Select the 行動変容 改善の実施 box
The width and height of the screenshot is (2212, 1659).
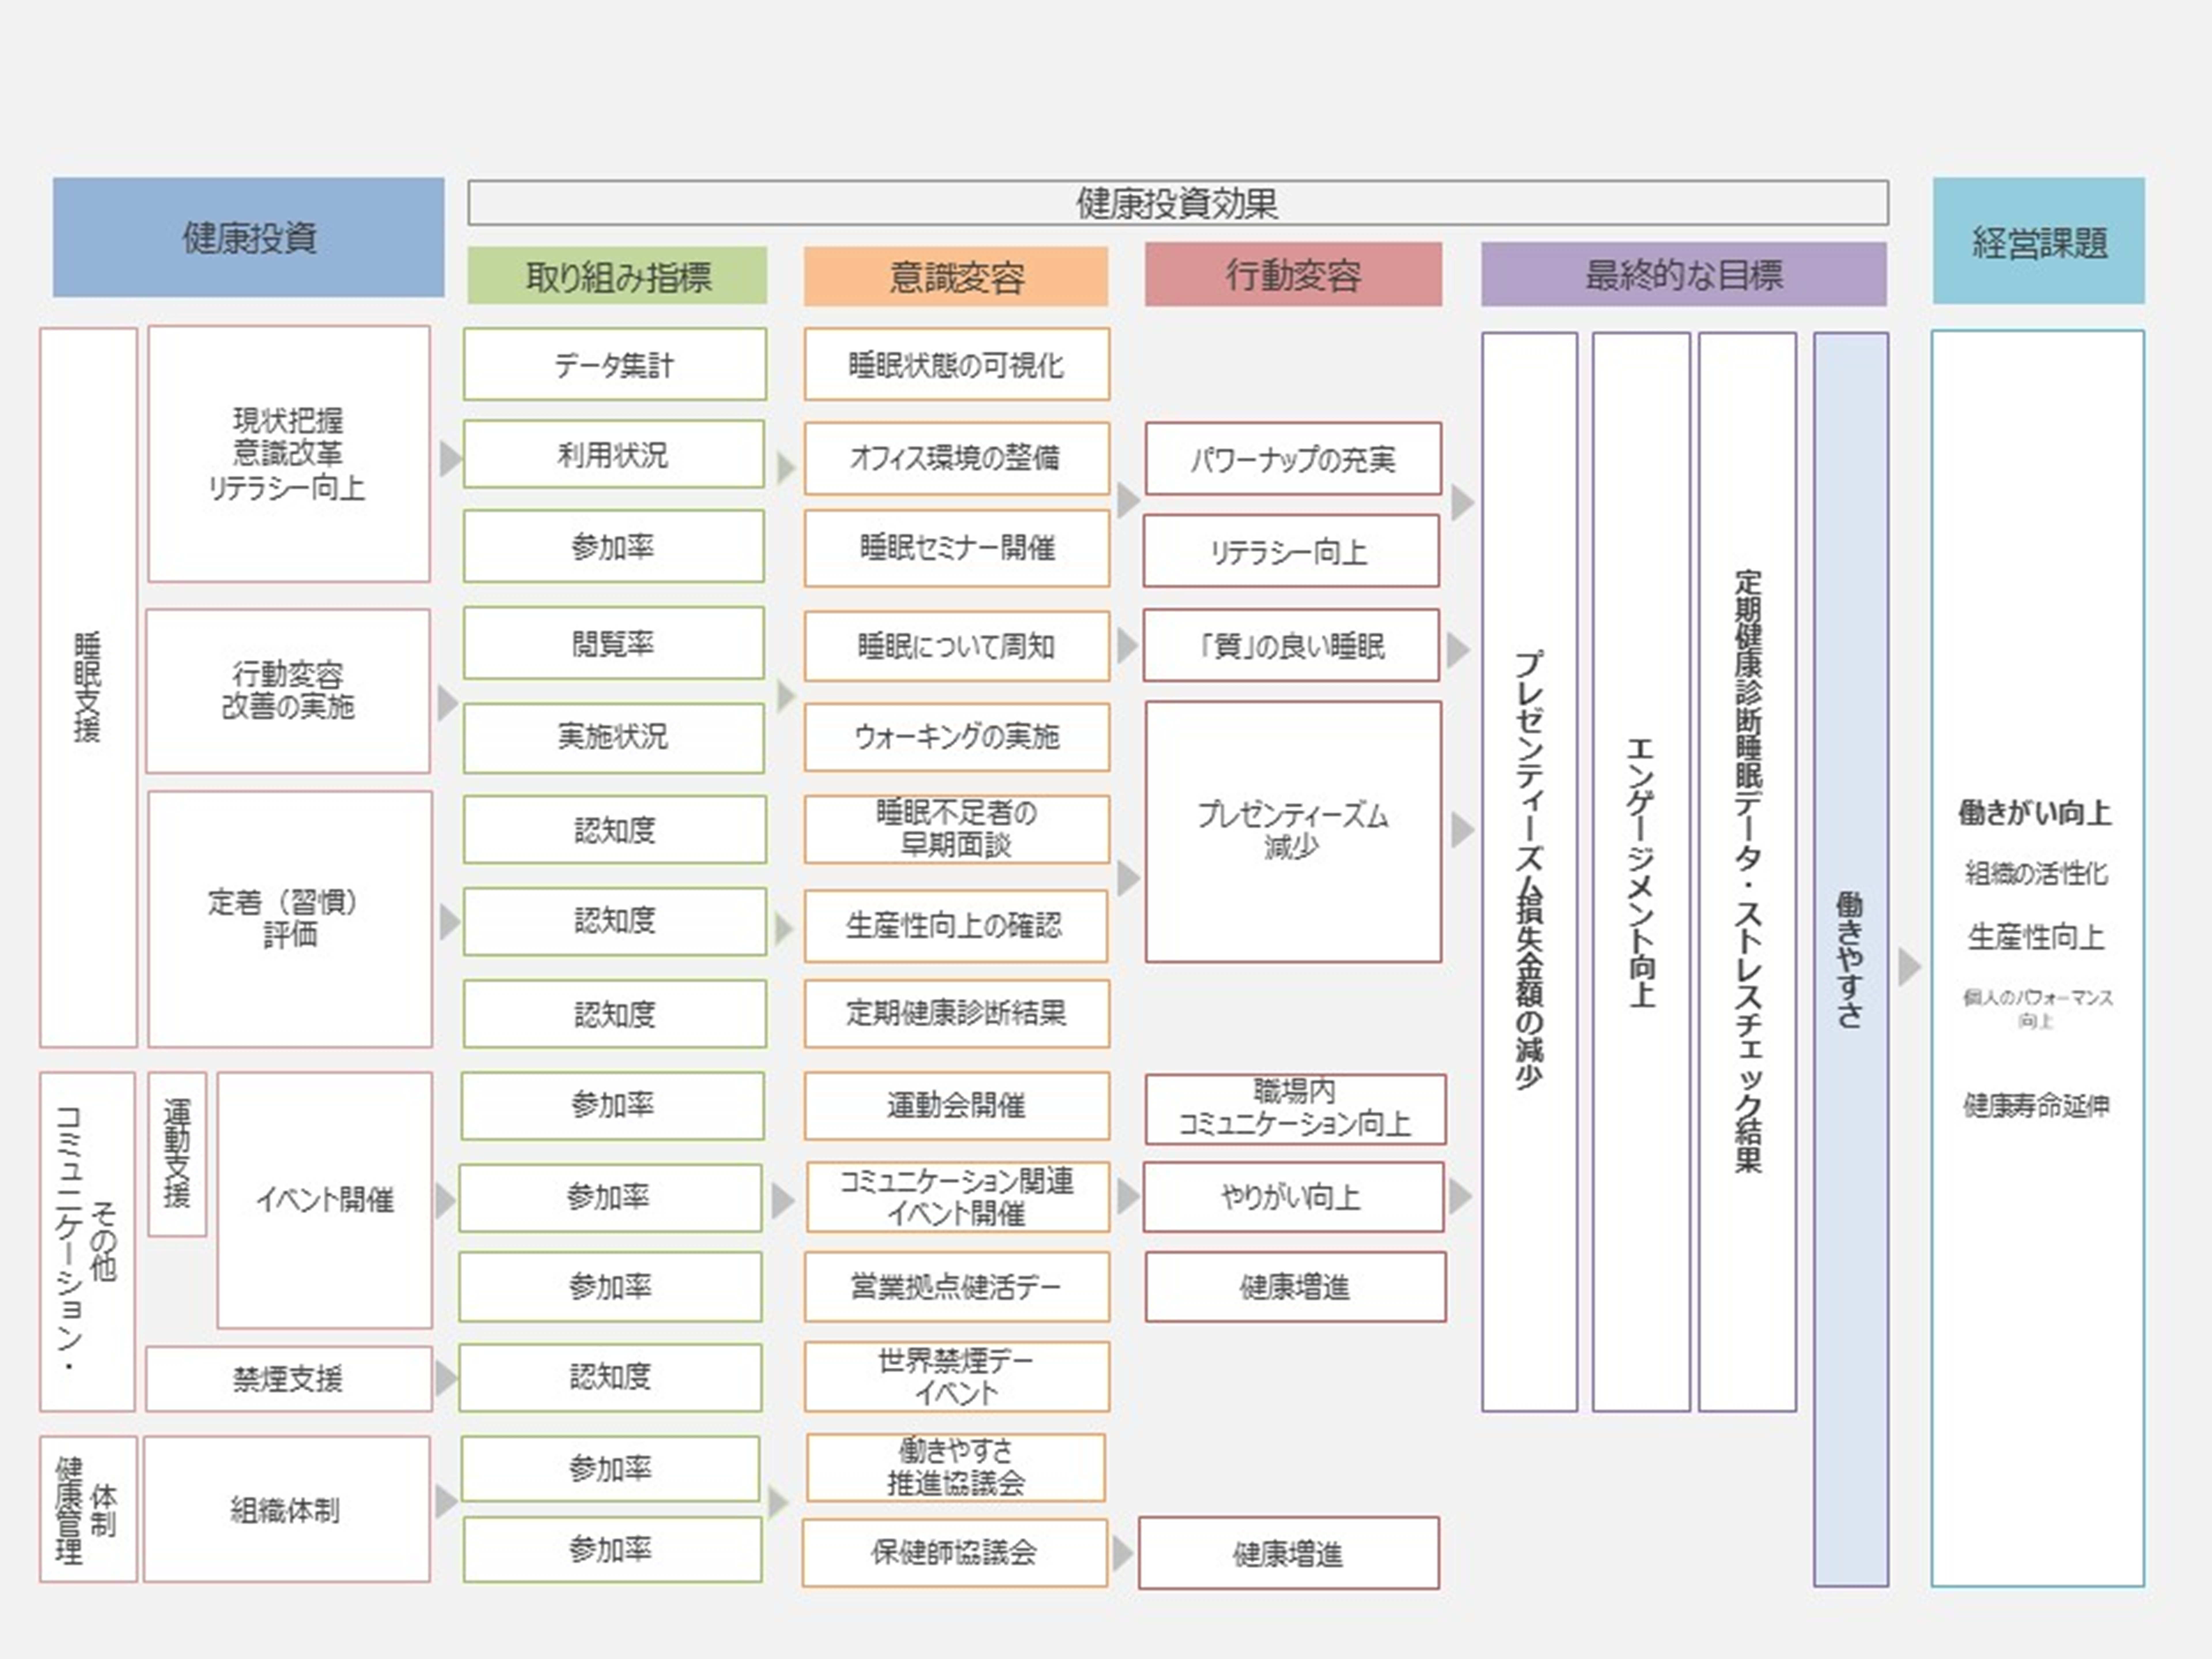click(x=288, y=691)
